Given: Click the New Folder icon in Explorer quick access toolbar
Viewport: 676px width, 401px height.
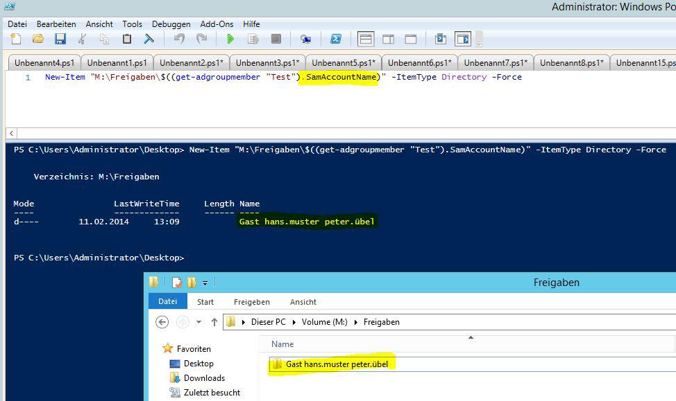Looking at the screenshot, I should pos(192,283).
